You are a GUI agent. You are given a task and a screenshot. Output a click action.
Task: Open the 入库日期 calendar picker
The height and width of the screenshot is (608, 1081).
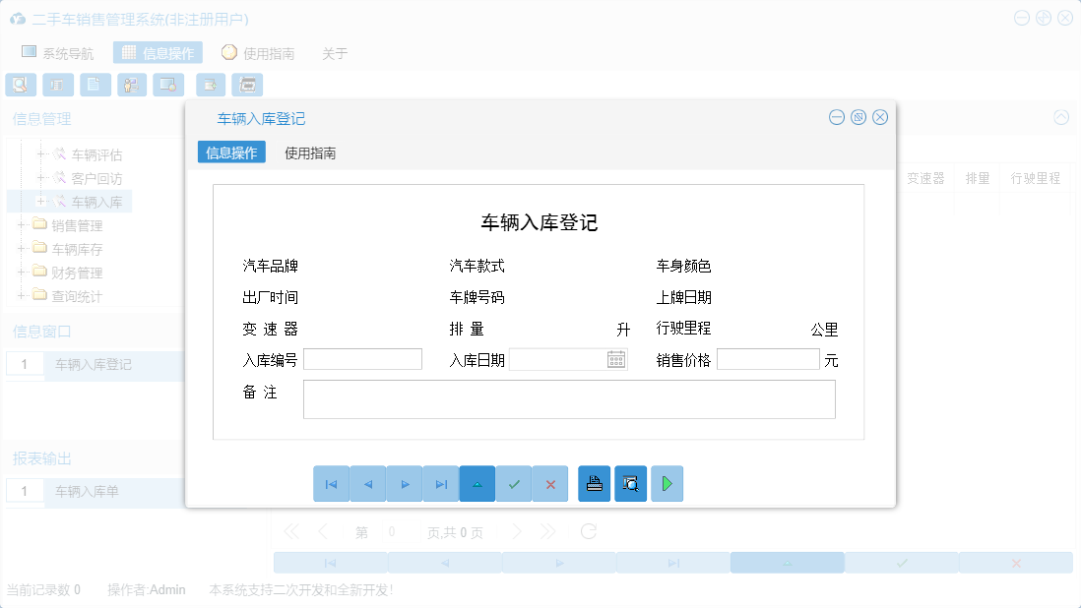[x=615, y=358]
